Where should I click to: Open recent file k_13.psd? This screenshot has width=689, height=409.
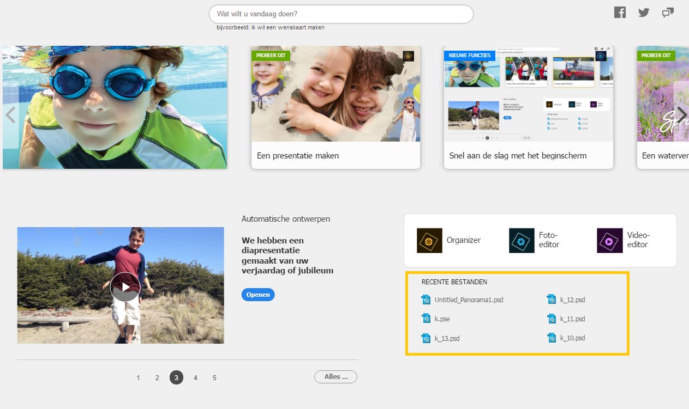point(447,338)
